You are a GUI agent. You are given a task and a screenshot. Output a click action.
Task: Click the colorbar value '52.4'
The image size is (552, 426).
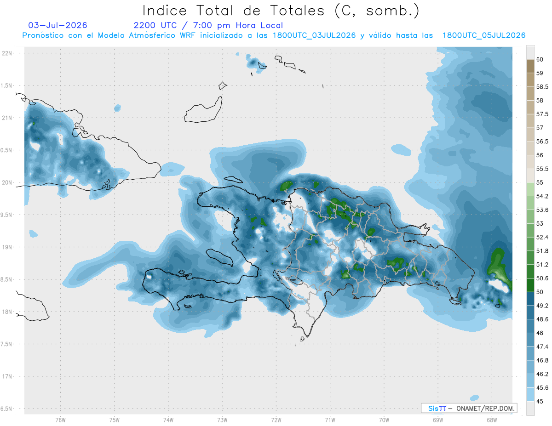[542, 238]
